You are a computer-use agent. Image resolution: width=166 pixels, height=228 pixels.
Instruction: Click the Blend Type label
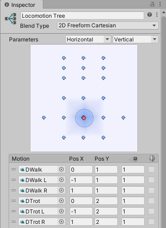(35, 26)
